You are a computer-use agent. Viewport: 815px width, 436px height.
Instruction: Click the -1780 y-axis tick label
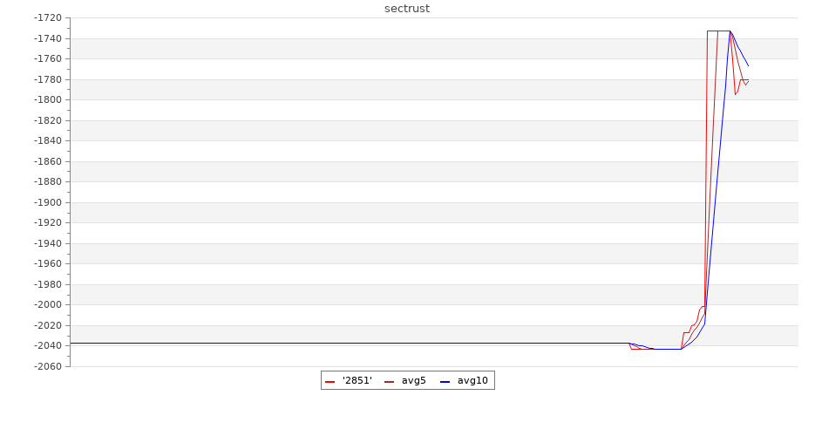(x=47, y=79)
